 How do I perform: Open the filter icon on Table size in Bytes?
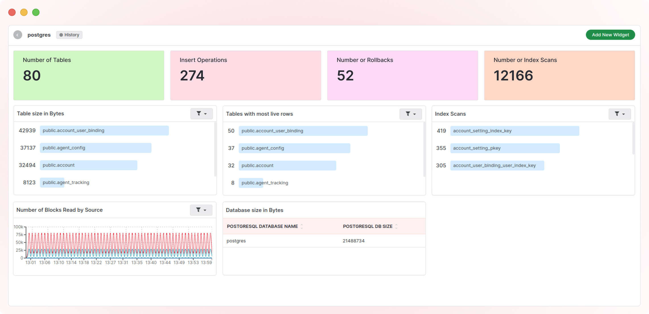[x=199, y=114]
